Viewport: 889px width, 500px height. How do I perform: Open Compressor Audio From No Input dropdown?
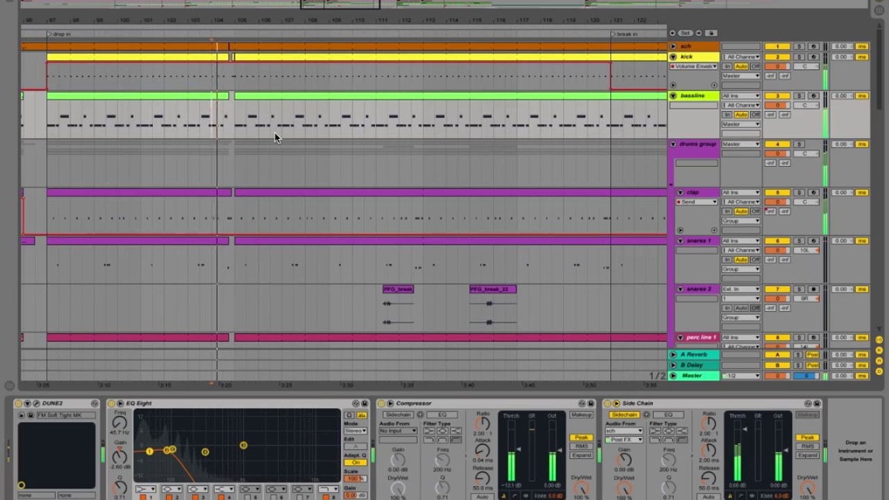pos(398,431)
